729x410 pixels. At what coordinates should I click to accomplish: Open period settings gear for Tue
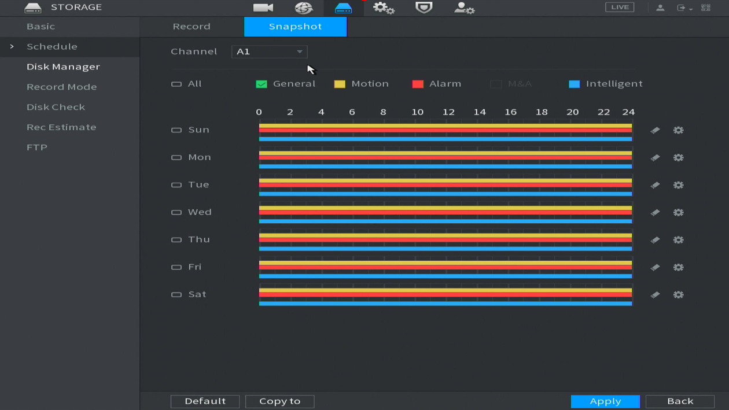pos(678,185)
